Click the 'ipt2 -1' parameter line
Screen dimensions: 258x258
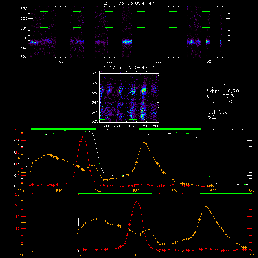coord(217,117)
